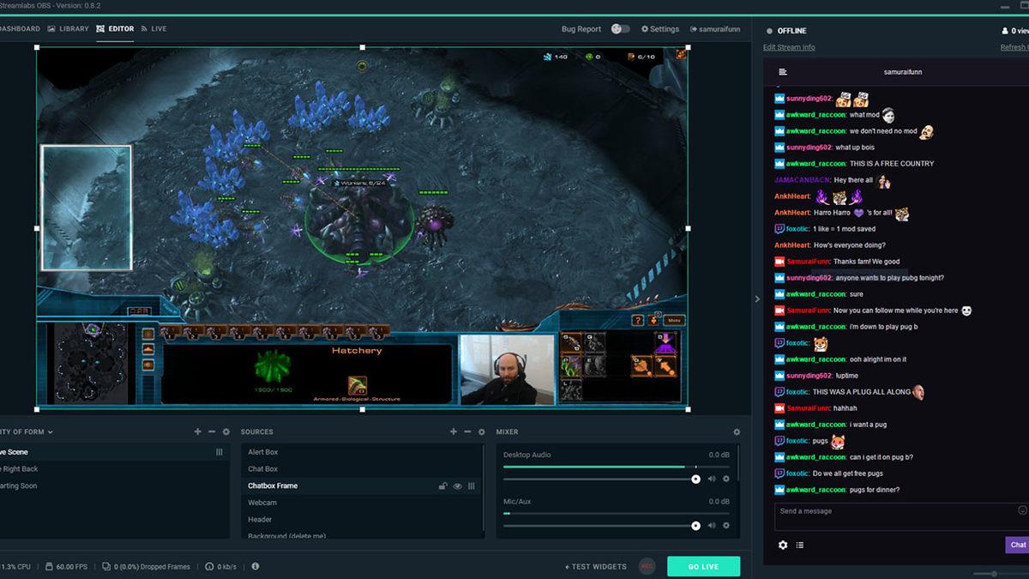Image resolution: width=1029 pixels, height=579 pixels.
Task: Click the GO LIVE button
Action: pyautogui.click(x=702, y=566)
